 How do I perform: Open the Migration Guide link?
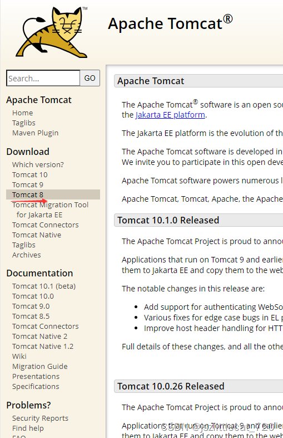(40, 367)
